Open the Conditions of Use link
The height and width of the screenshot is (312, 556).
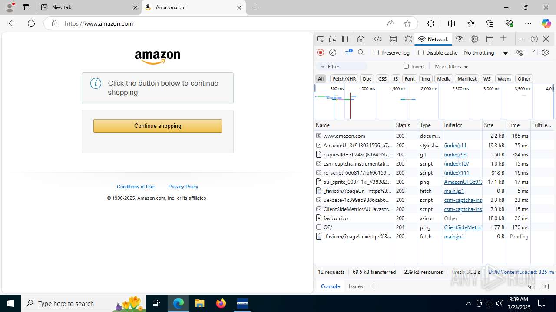136,187
